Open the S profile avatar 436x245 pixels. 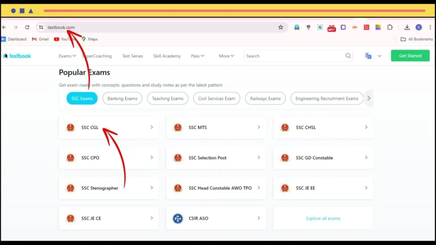[419, 27]
